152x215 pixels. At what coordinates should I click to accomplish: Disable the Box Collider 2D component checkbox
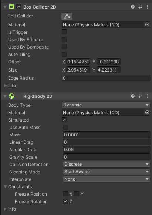(x=18, y=7)
